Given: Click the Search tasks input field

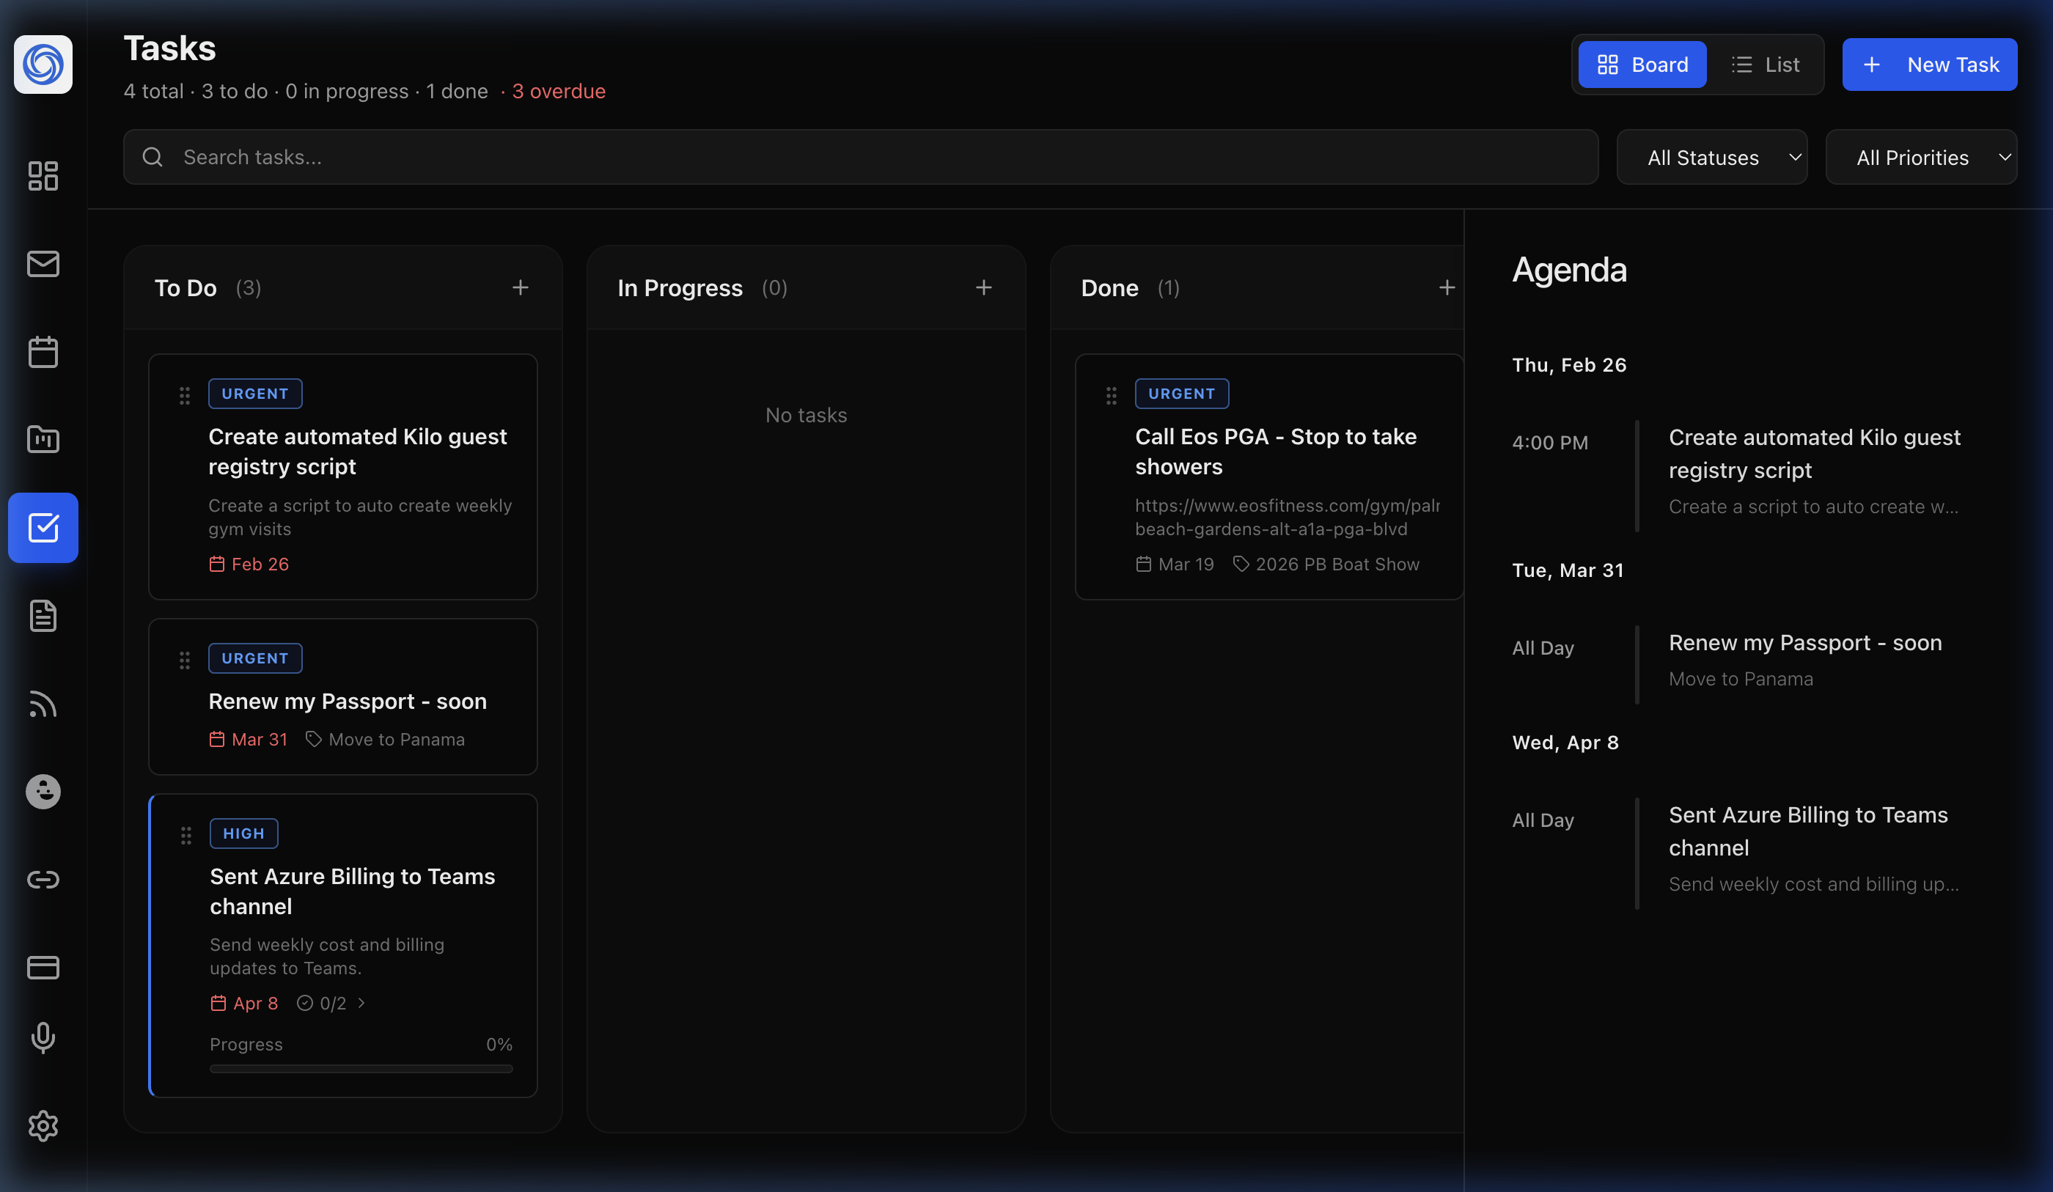Looking at the screenshot, I should 859,158.
